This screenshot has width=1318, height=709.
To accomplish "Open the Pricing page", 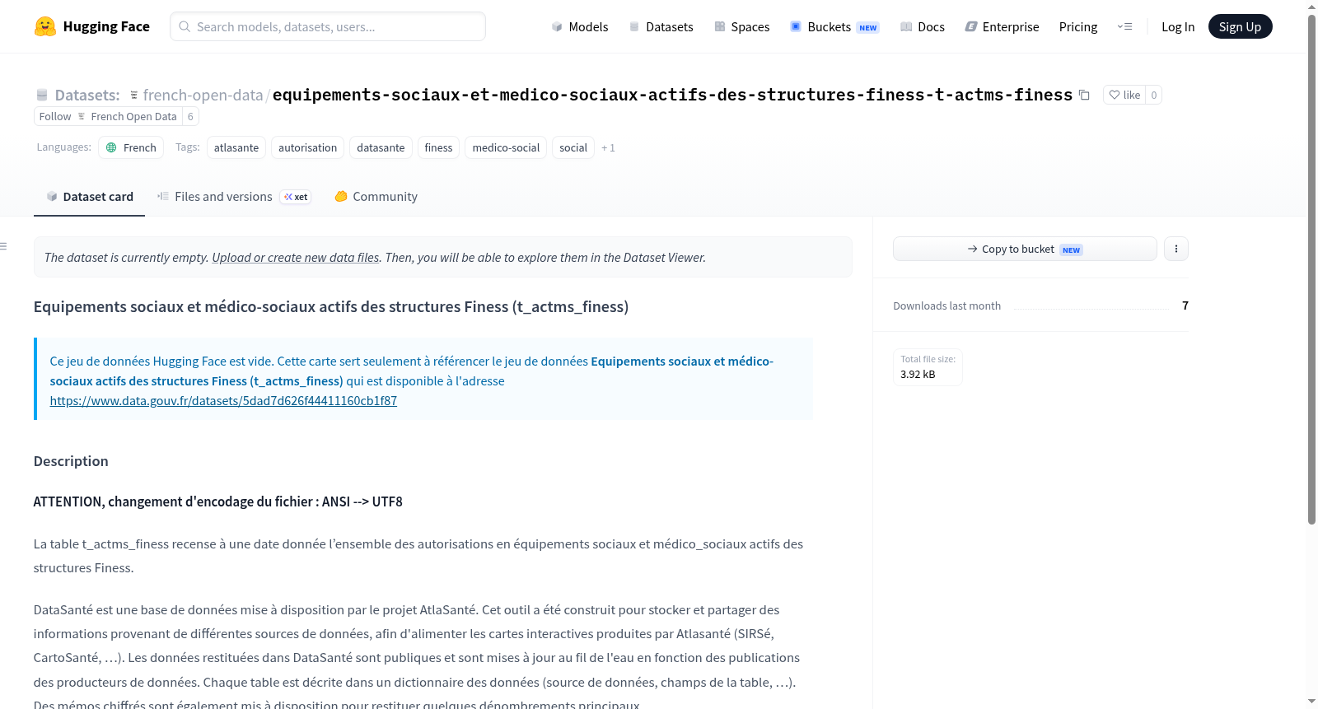I will click(x=1078, y=26).
